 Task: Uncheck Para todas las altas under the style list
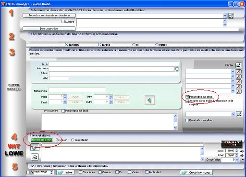pyautogui.click(x=187, y=97)
